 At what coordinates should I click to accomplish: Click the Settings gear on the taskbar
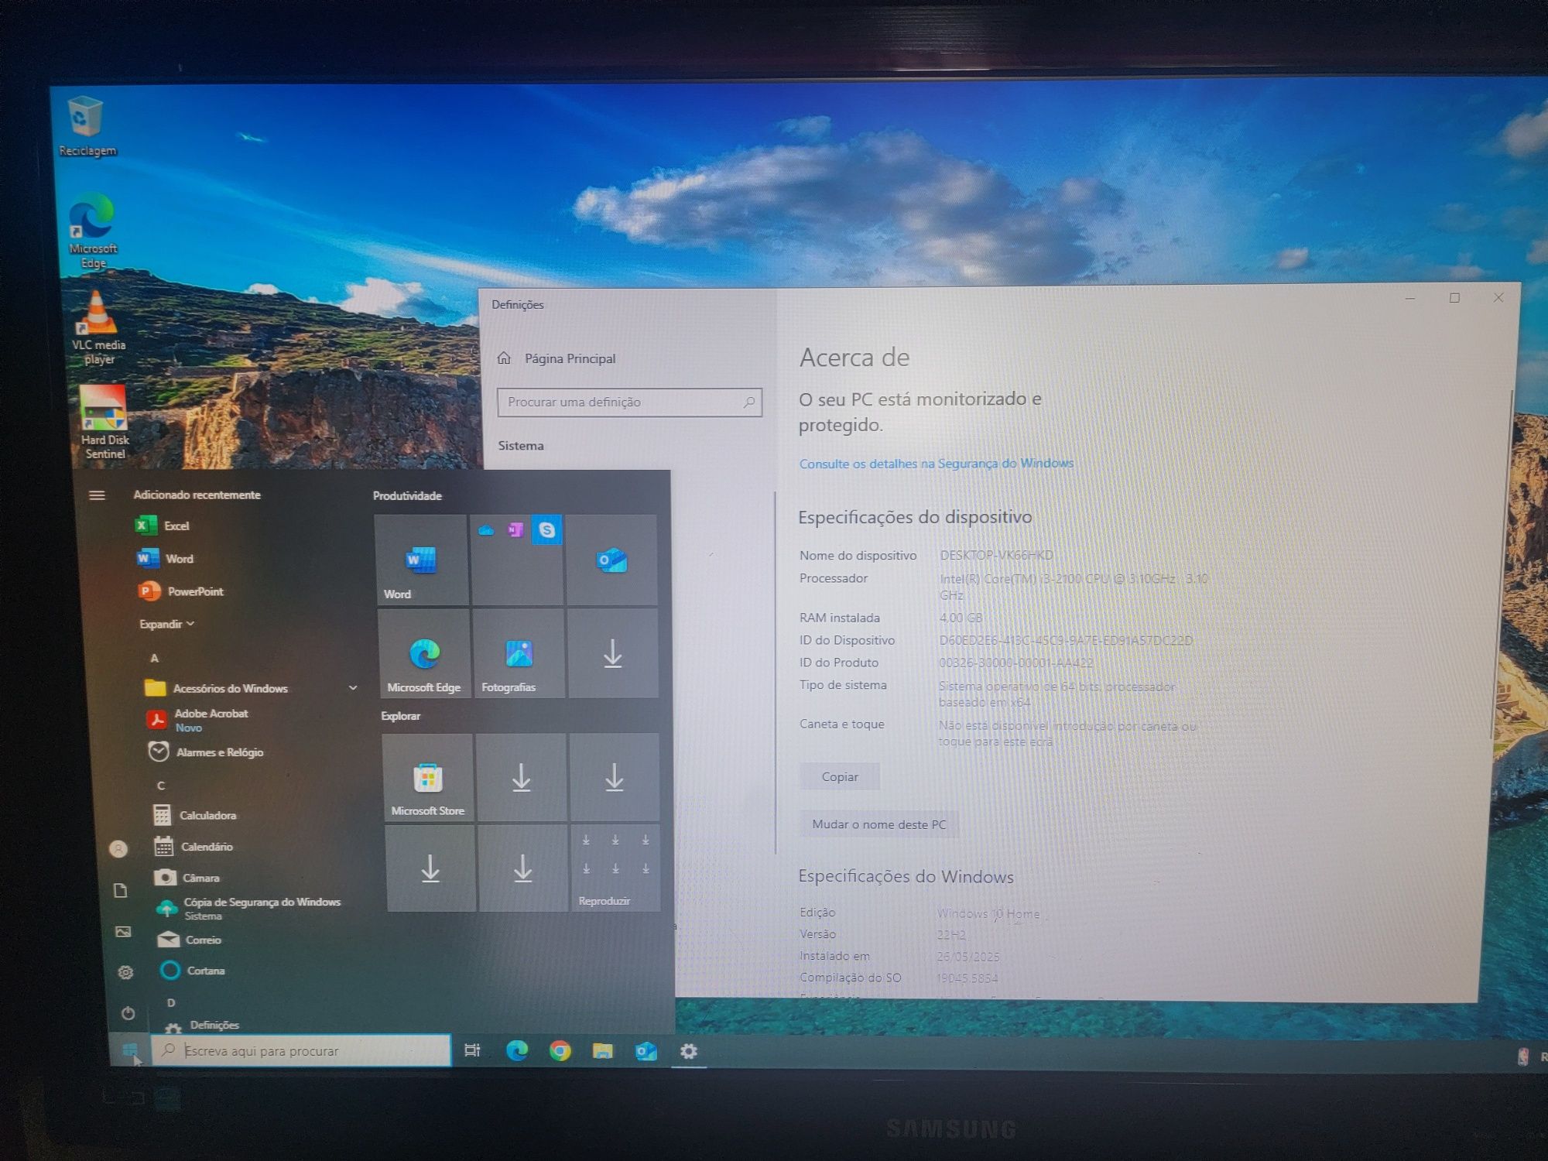tap(688, 1051)
